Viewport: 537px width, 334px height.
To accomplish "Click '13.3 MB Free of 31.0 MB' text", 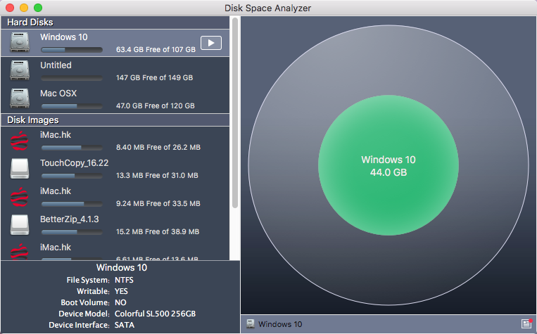I will [157, 176].
